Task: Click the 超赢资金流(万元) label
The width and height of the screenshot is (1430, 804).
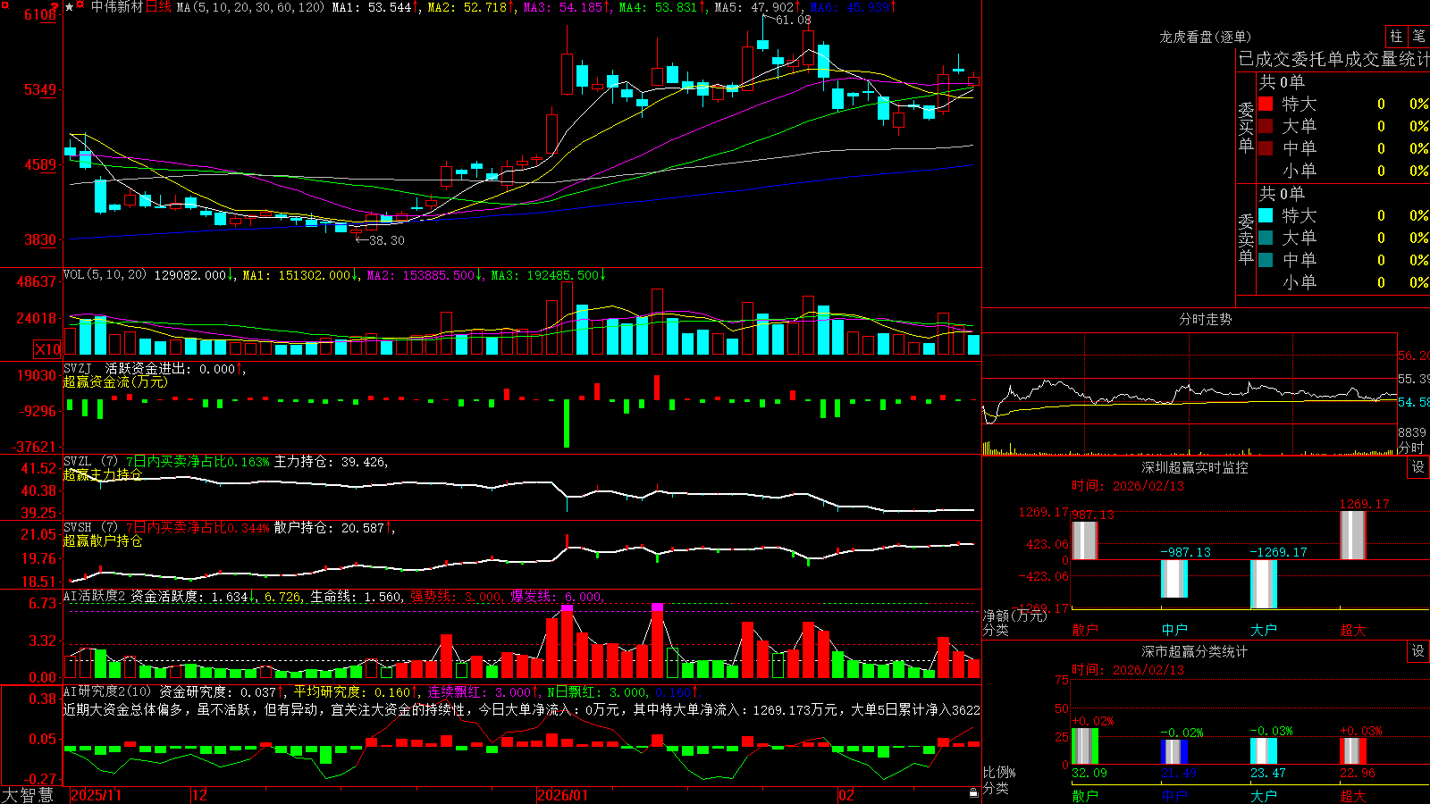Action: coord(115,381)
